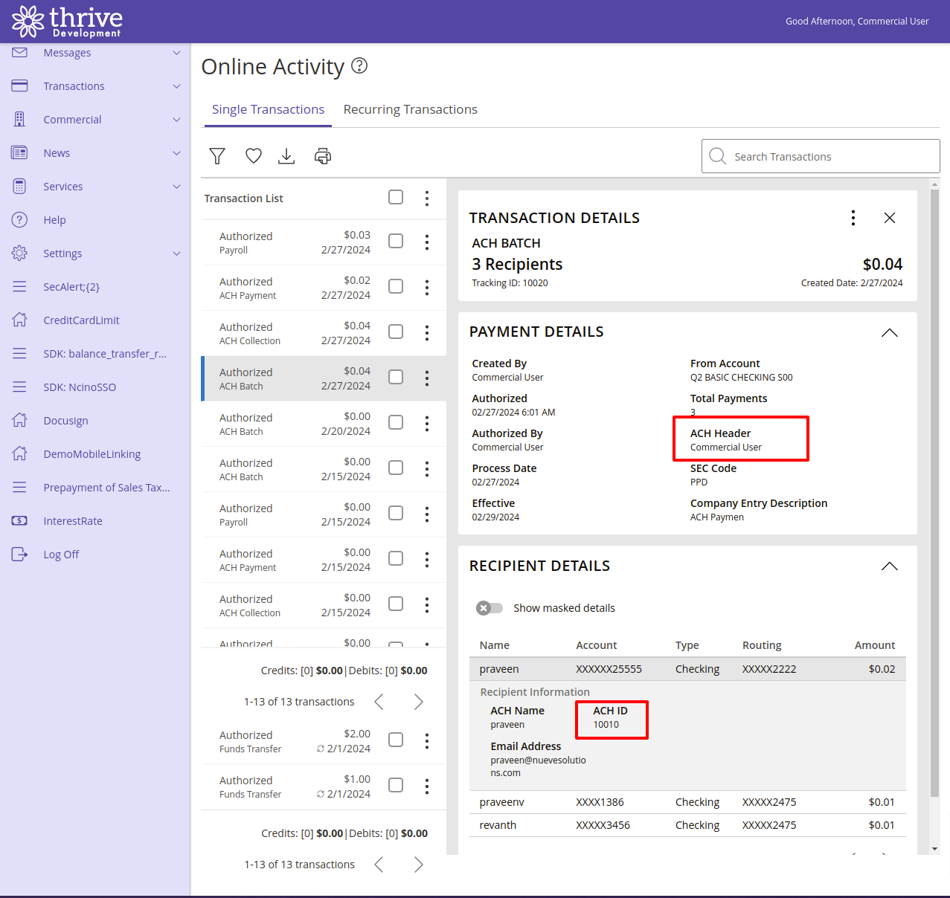Open Prepayment of Sales Tax menu item
Screen dimensions: 950x898
[106, 487]
